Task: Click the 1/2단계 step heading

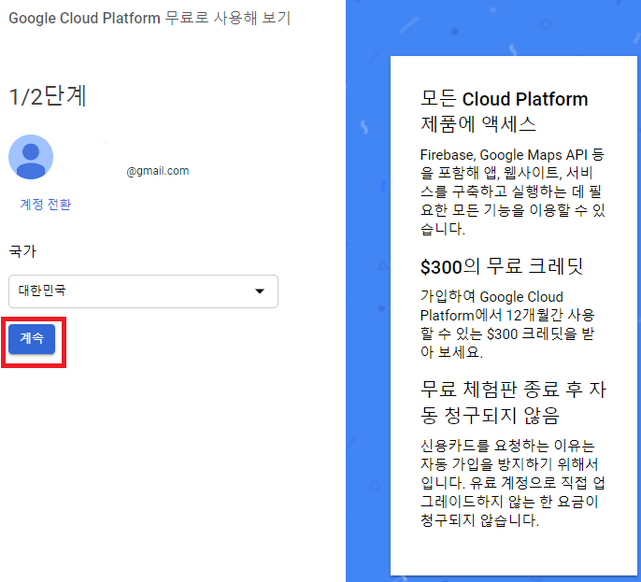Action: click(x=48, y=96)
